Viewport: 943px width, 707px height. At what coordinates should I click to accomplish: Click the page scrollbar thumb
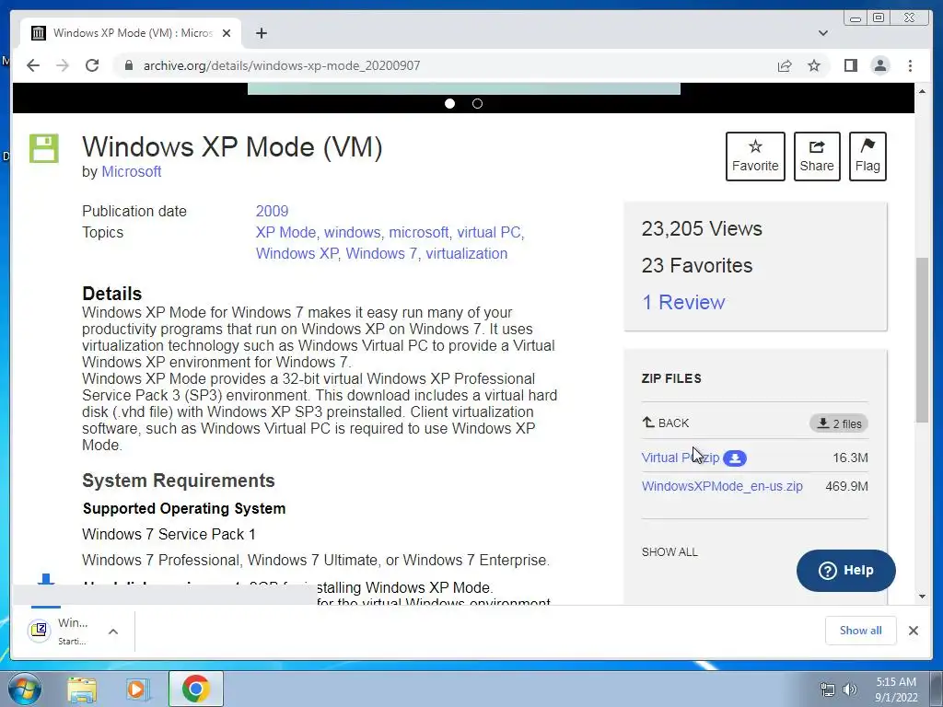922,340
